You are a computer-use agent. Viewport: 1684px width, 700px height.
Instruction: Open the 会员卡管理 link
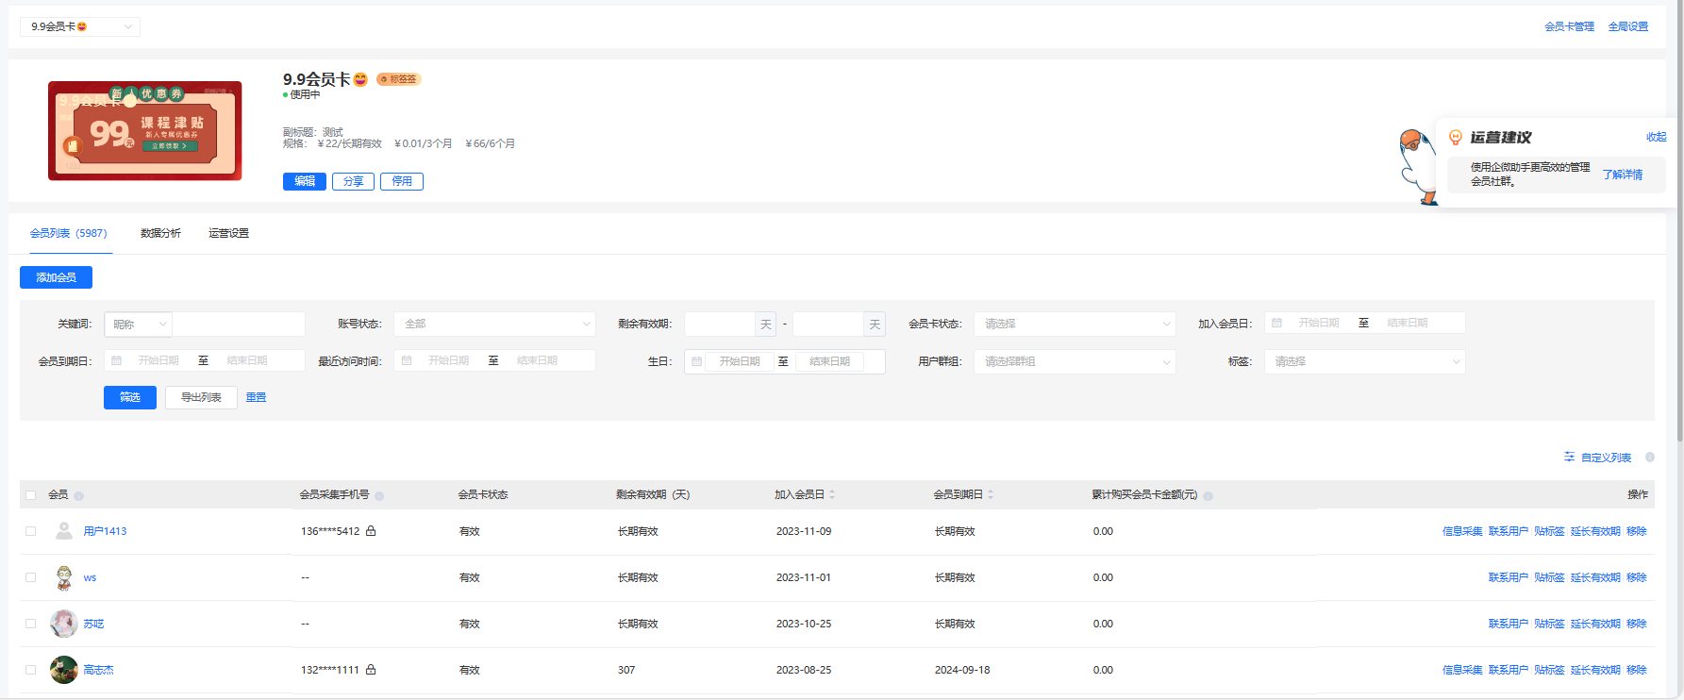(x=1569, y=26)
